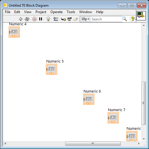Open the File menu

(x=8, y=12)
